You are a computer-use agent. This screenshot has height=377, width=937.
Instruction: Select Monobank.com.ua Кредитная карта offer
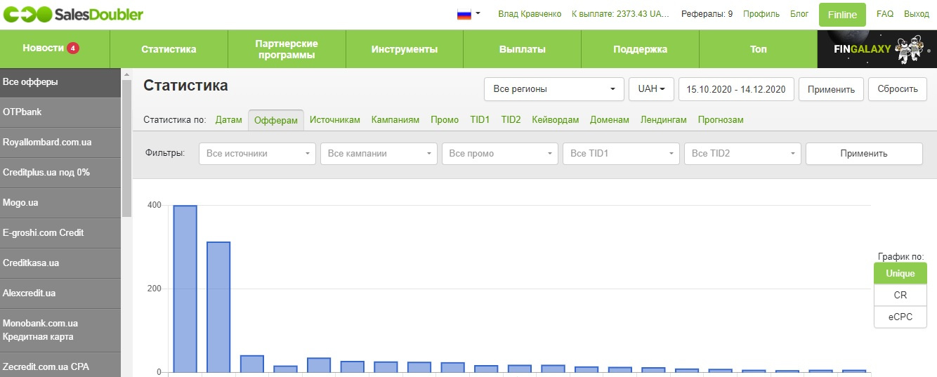coord(60,330)
